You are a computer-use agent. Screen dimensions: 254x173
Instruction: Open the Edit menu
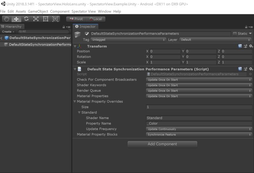point(10,11)
